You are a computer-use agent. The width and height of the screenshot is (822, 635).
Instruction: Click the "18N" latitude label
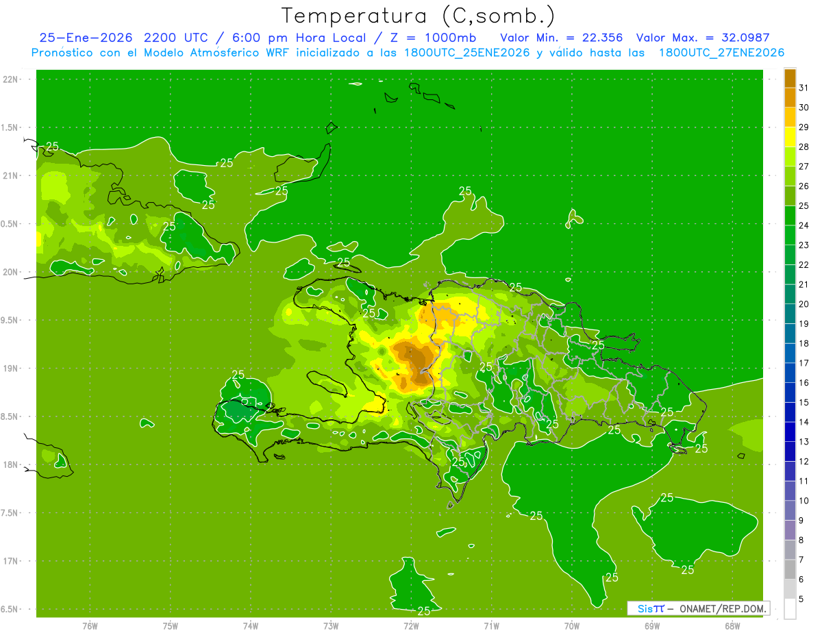(x=12, y=464)
